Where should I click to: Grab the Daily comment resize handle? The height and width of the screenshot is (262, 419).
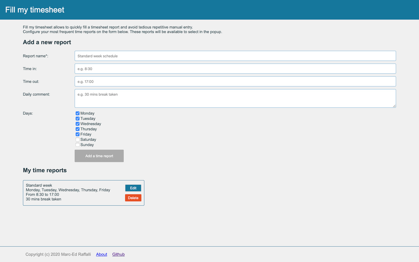(394, 106)
